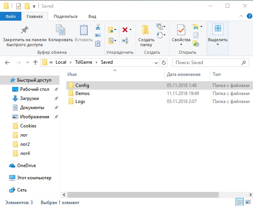Viewport: 253px width, 206px height.
Task: Select the Demos folder row
Action: 160,93
